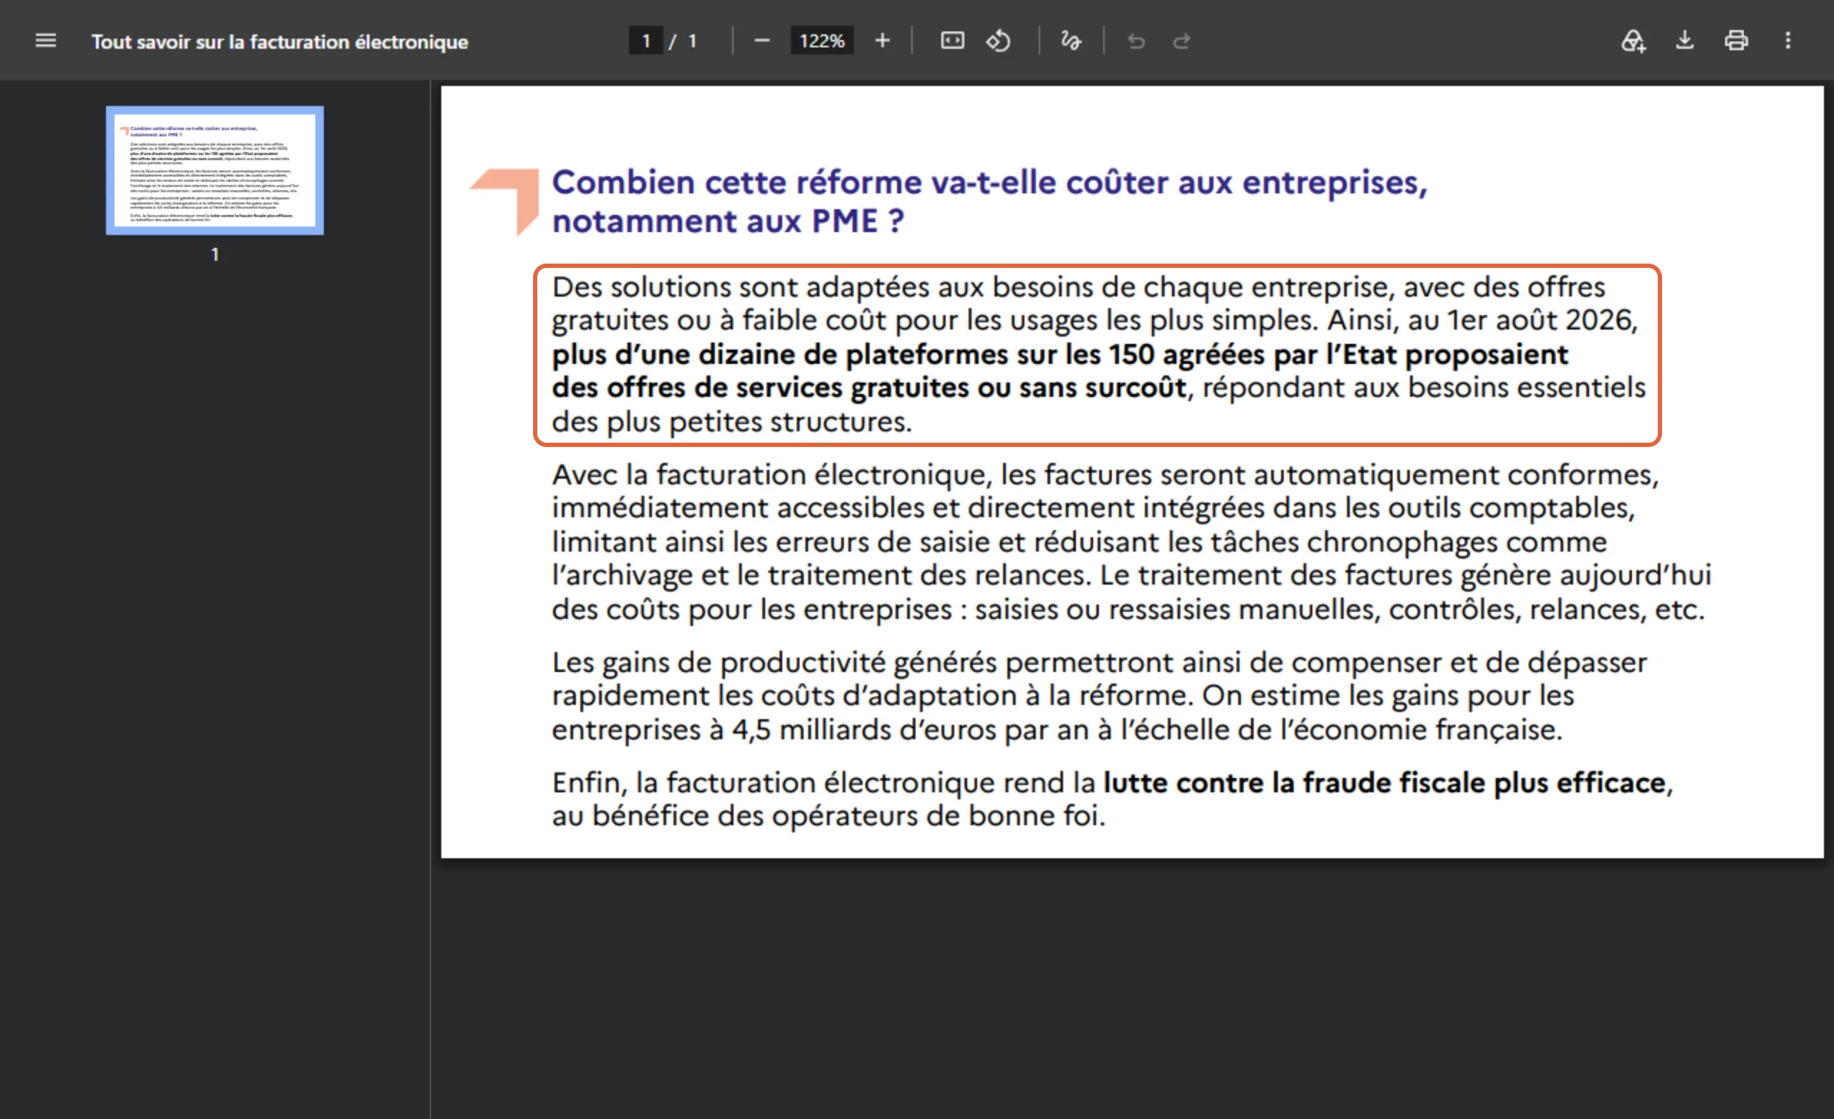Click the document title in the toolbar

pyautogui.click(x=280, y=42)
